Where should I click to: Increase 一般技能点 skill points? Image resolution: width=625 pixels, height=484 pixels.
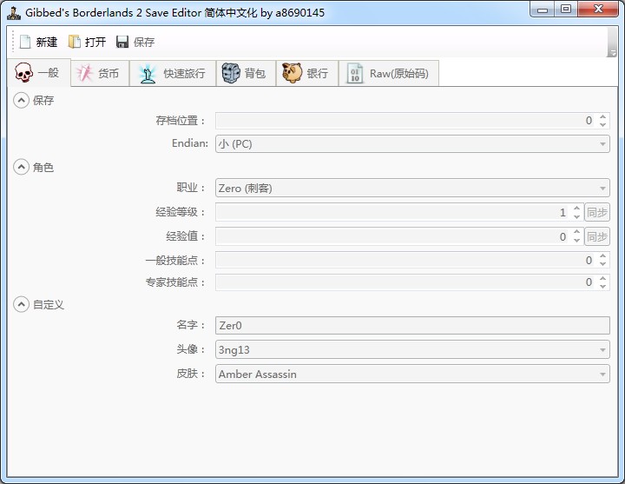[602, 256]
